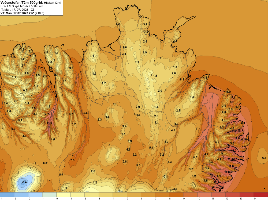268x200 pixels.
Task: Click the legend swatch between 2 and 3
Action: coord(92,195)
